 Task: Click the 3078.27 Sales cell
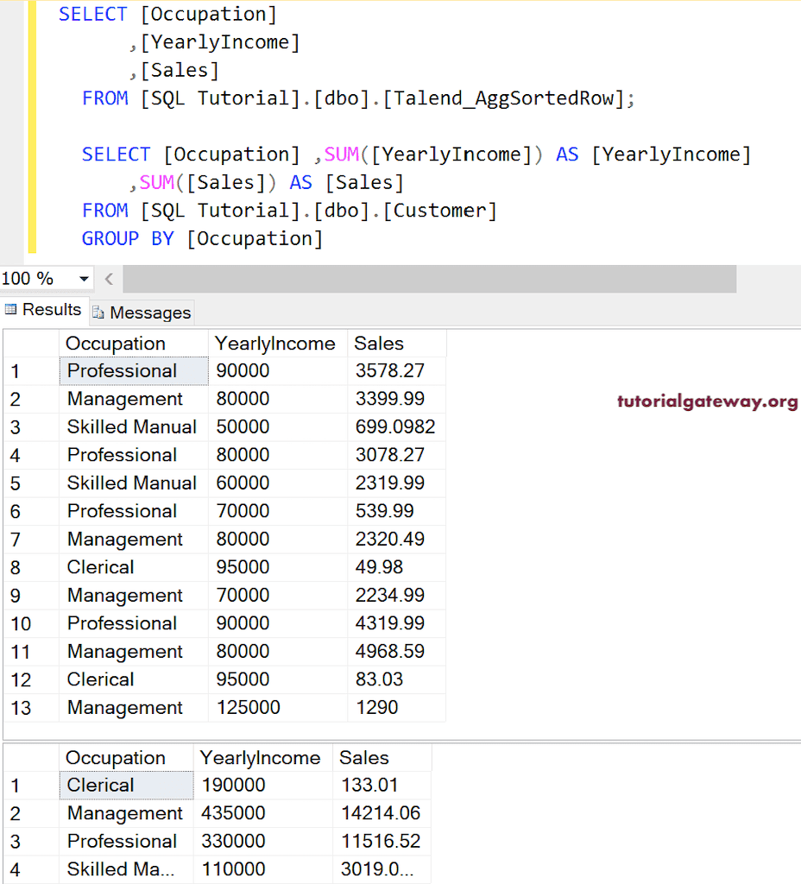pos(397,455)
